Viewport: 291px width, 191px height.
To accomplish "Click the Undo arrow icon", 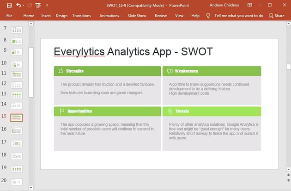I will pyautogui.click(x=18, y=5).
